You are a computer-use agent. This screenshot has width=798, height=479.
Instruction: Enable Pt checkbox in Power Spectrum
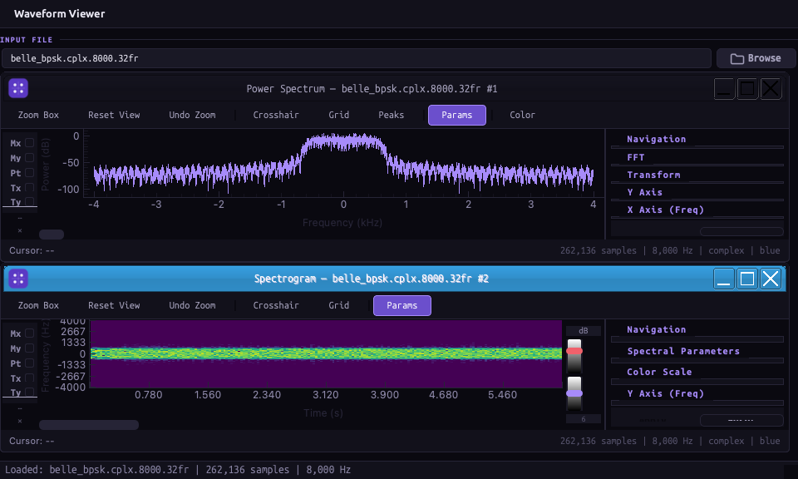click(x=30, y=173)
